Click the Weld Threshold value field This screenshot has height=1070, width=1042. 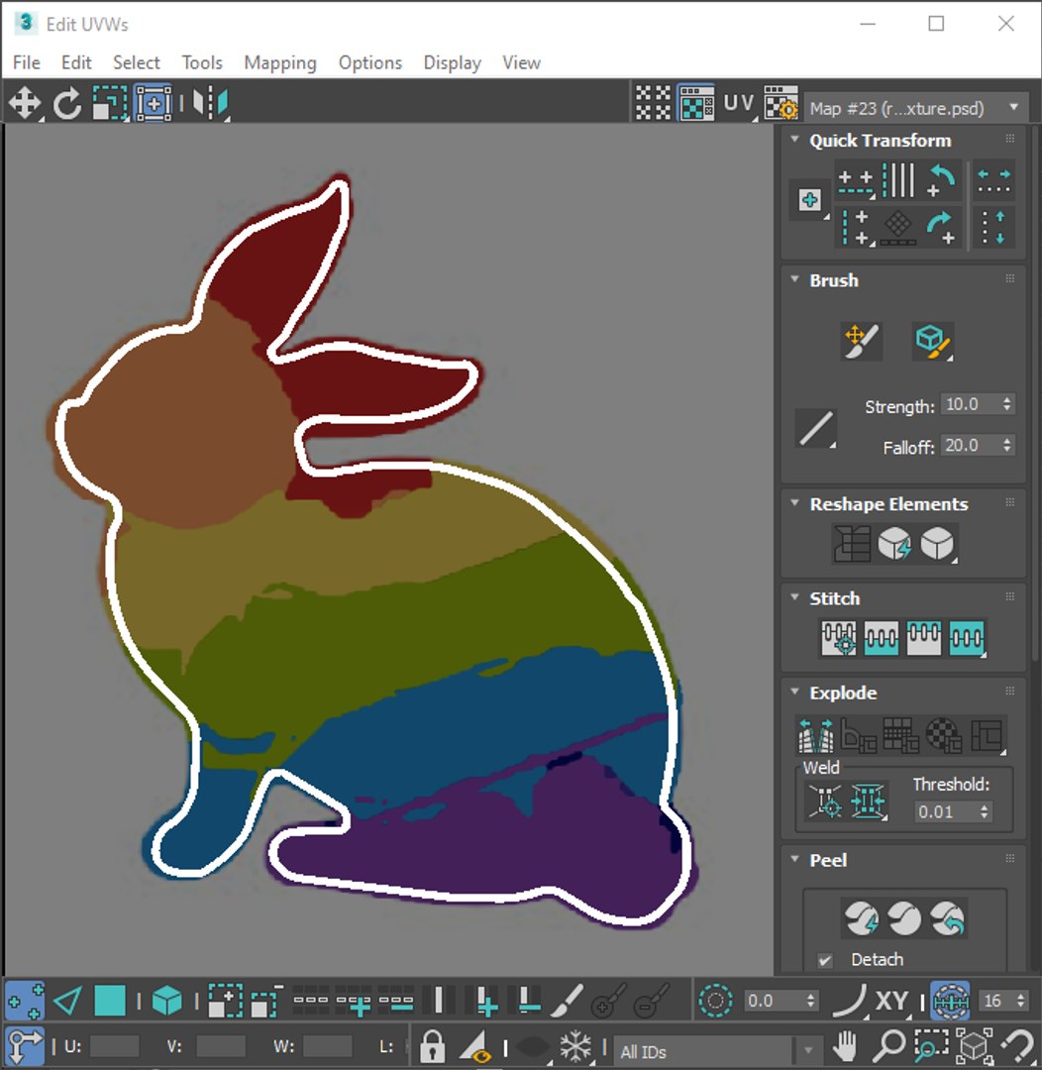point(947,811)
